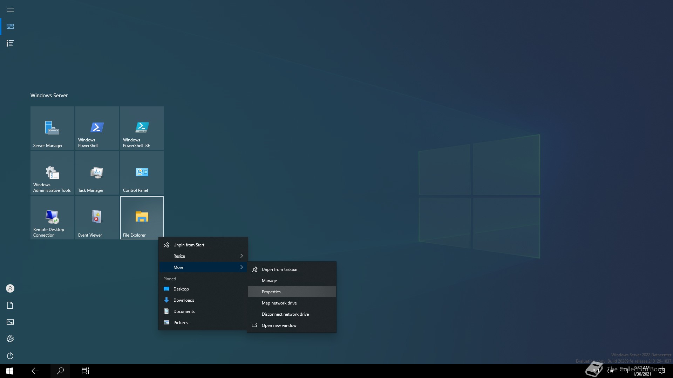Viewport: 673px width, 378px height.
Task: Select Disconnect network drive
Action: point(292,314)
